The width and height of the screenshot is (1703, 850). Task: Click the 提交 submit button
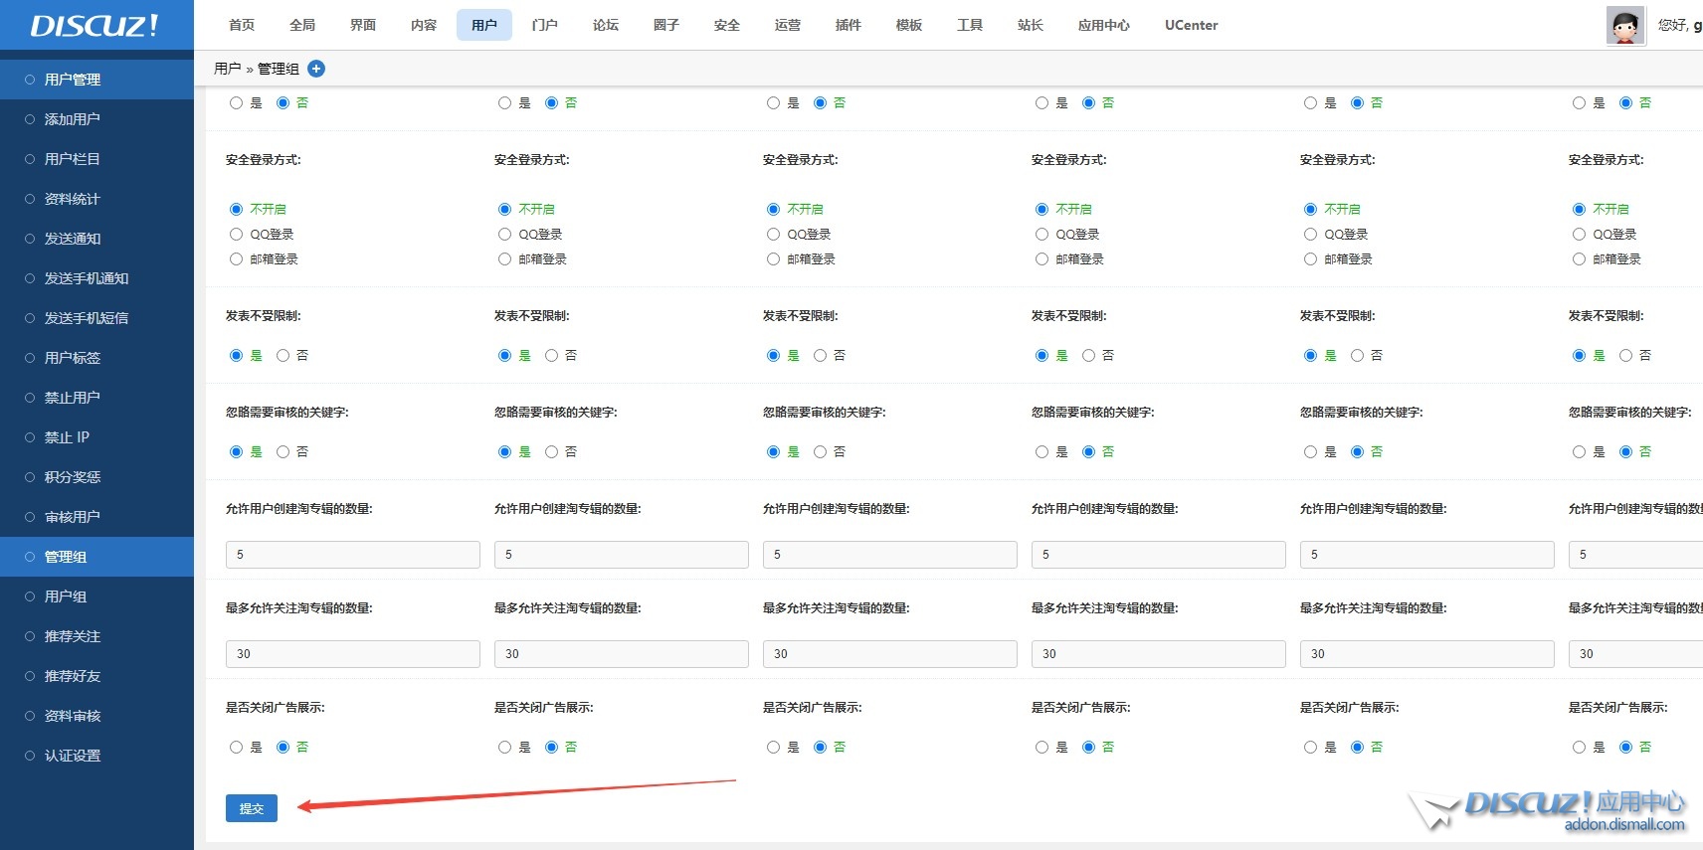252,808
